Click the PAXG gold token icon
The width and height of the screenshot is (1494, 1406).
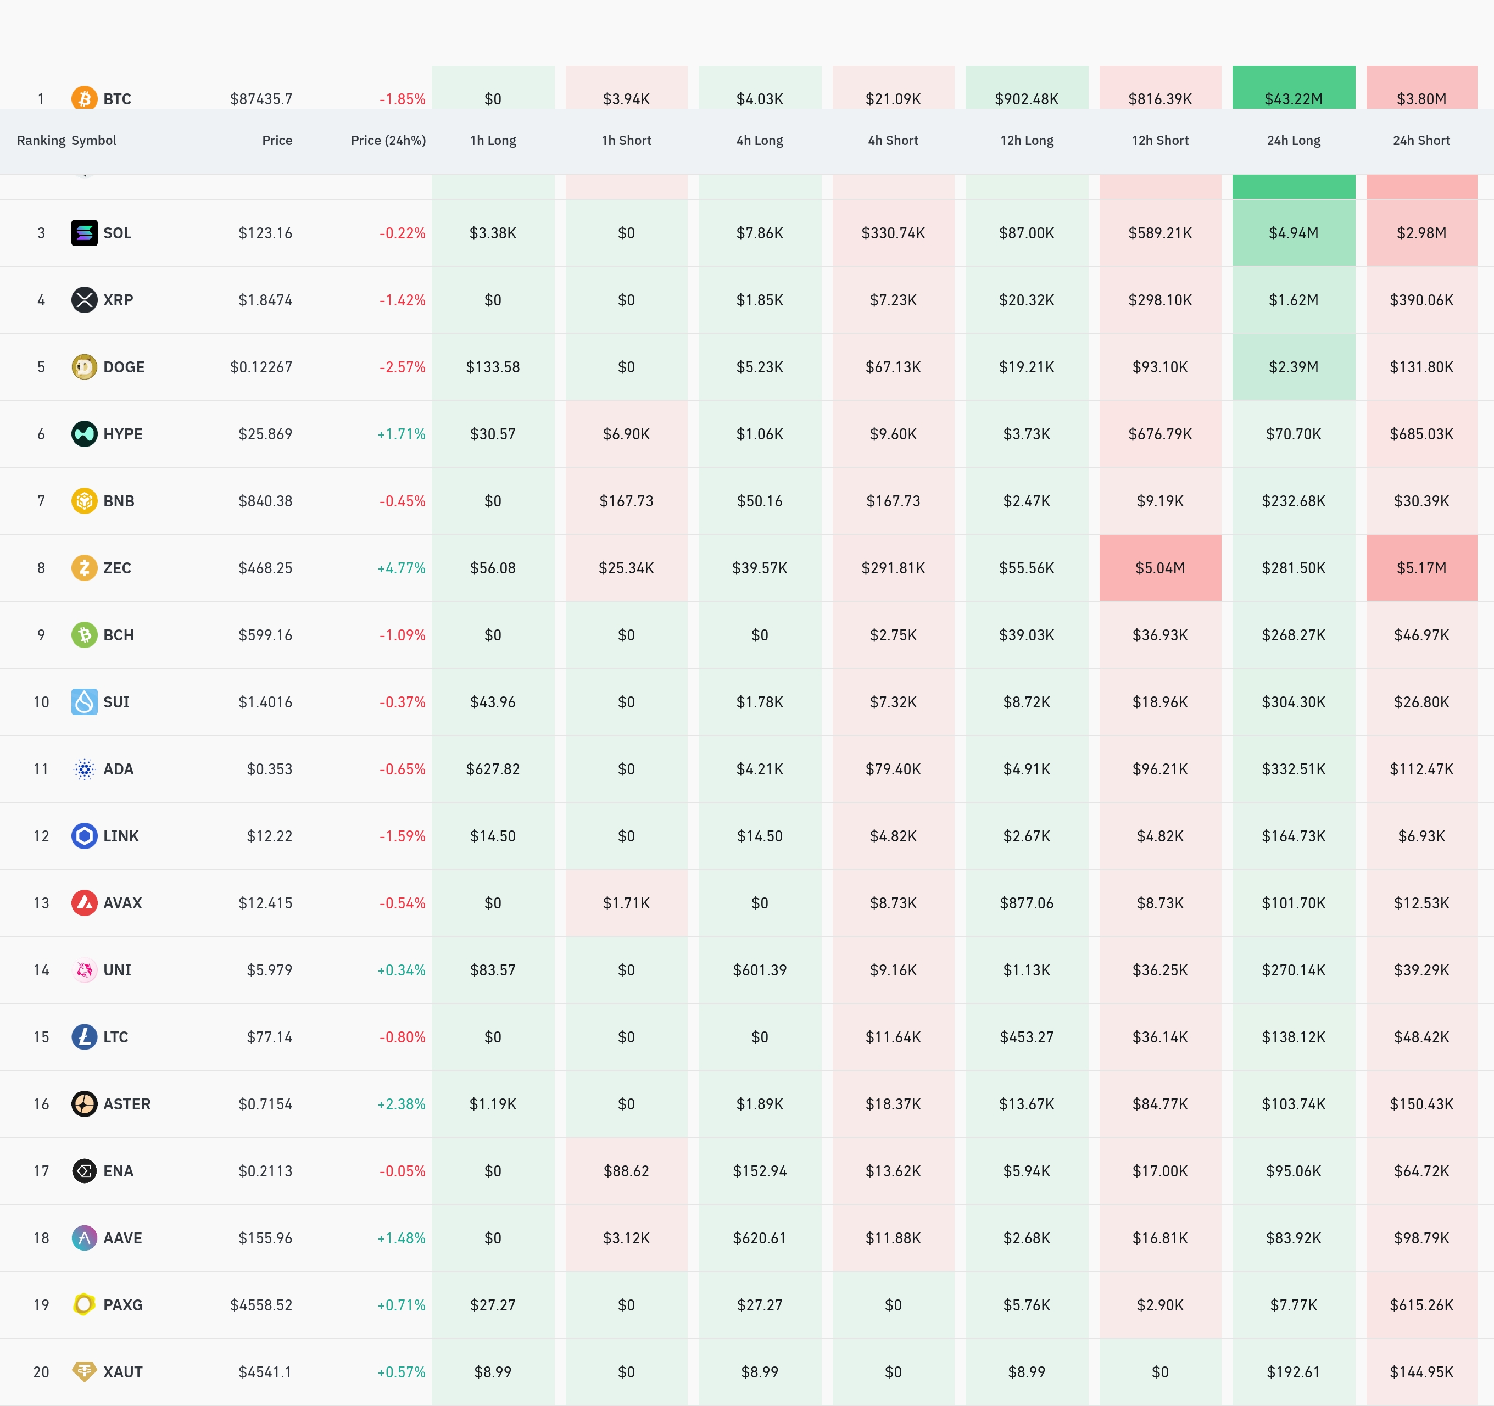click(84, 1304)
